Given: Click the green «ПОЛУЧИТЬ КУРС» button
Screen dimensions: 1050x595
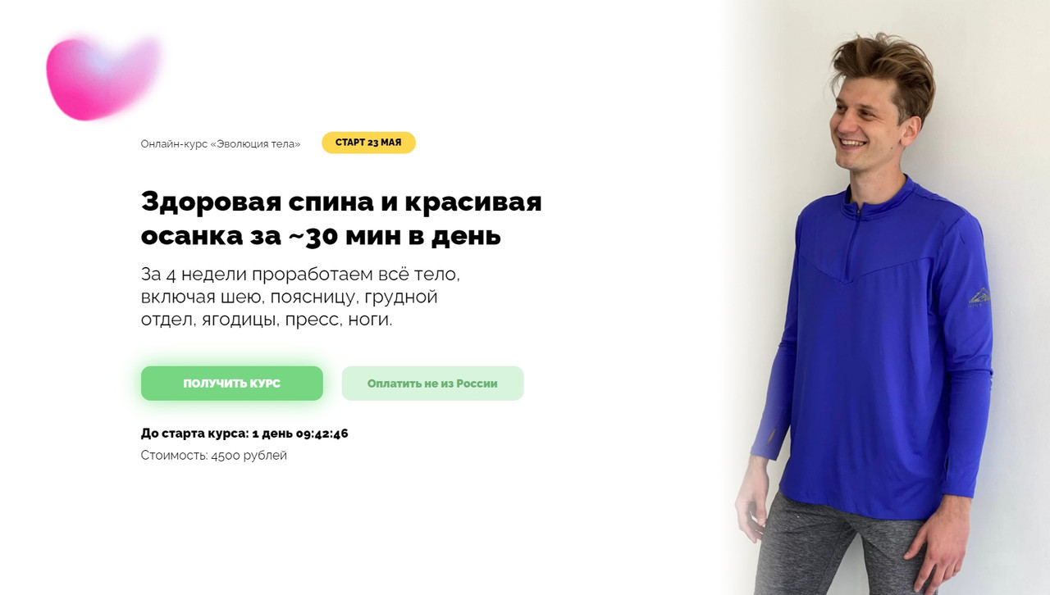Looking at the screenshot, I should pos(232,384).
